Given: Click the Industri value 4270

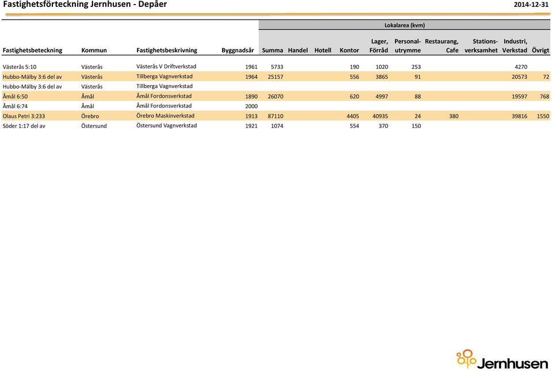Looking at the screenshot, I should pyautogui.click(x=521, y=67).
